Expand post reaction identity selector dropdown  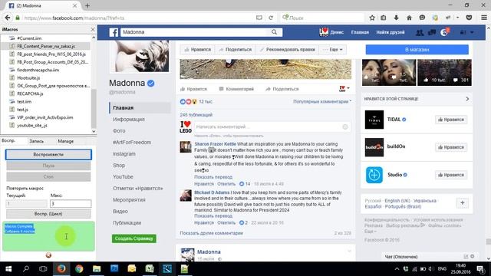(344, 89)
